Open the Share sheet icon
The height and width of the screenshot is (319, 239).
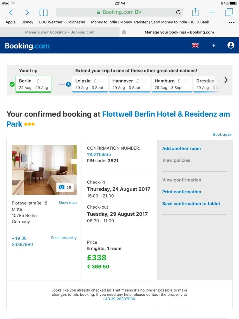point(195,12)
